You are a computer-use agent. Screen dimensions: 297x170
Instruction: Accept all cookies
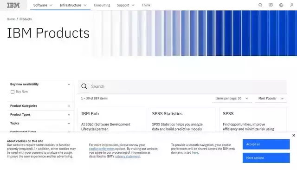coord(266,144)
